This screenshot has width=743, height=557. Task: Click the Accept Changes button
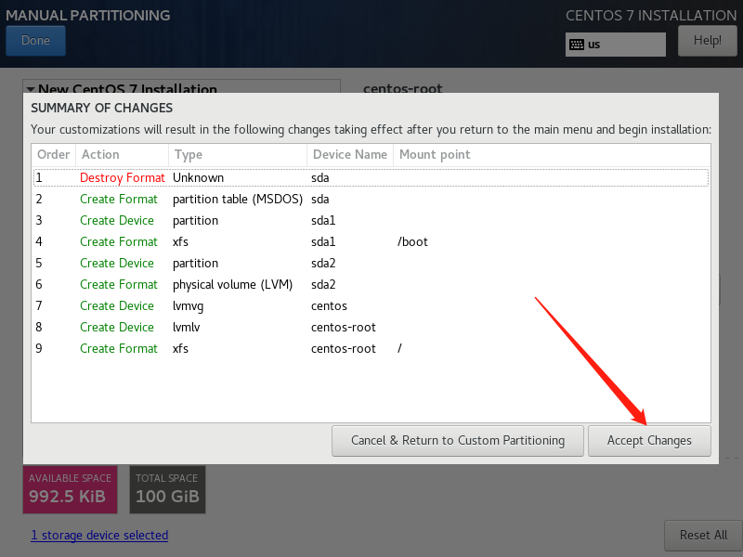point(649,441)
